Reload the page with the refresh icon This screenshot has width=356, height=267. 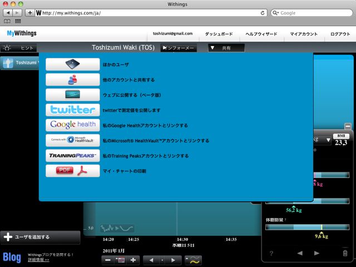click(263, 13)
